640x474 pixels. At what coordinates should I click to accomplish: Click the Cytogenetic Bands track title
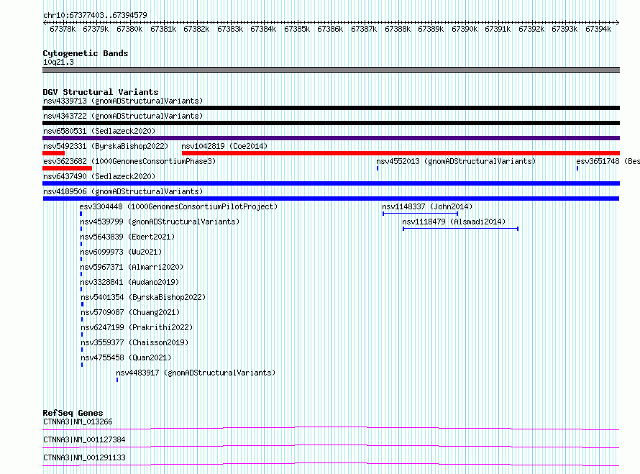coord(86,53)
